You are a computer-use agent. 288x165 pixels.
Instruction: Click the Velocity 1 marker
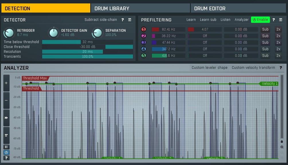pyautogui.click(x=269, y=84)
